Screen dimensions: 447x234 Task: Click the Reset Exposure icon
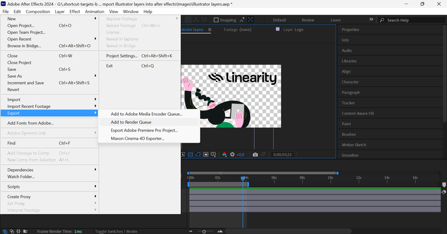(233, 154)
